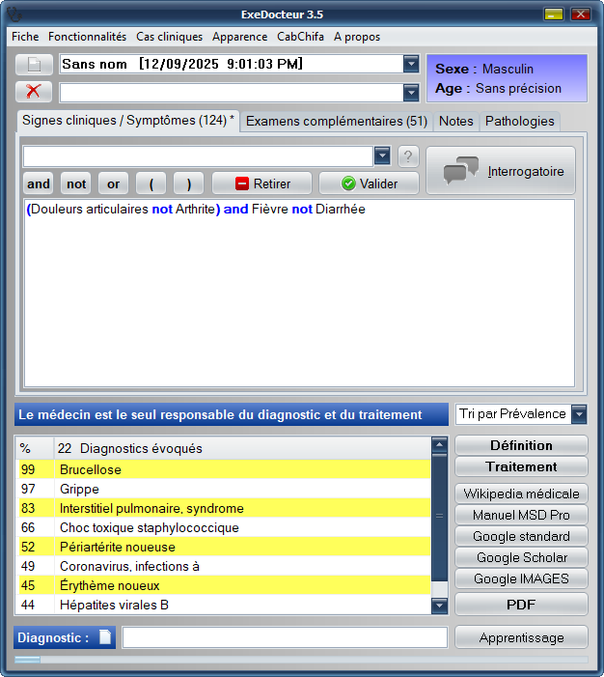This screenshot has height=677, width=604.
Task: Click the new blank record icon
Action: [x=34, y=65]
